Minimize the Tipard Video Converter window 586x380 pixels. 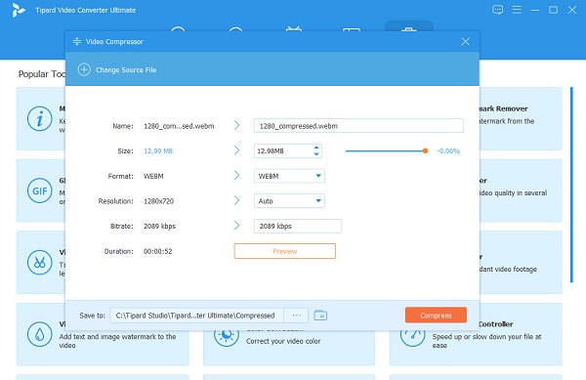pos(535,10)
